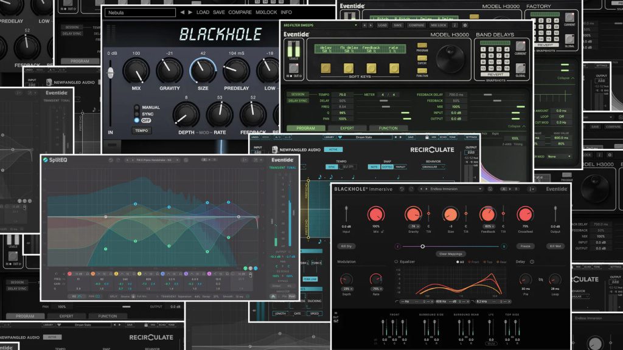Toggle the Active button in Recirculate
623x350 pixels.
[x=332, y=149]
